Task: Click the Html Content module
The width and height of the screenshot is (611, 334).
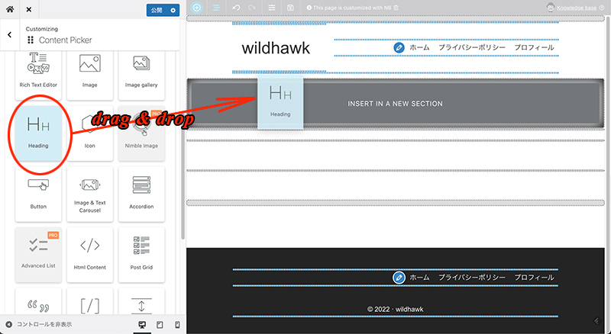Action: pyautogui.click(x=89, y=252)
